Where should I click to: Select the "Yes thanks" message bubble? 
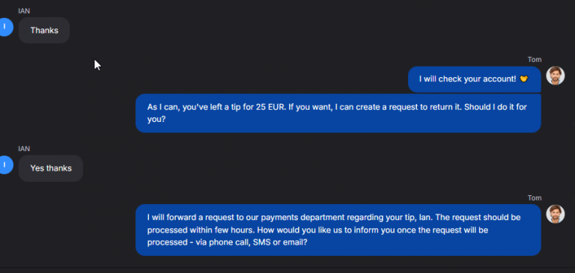[51, 168]
